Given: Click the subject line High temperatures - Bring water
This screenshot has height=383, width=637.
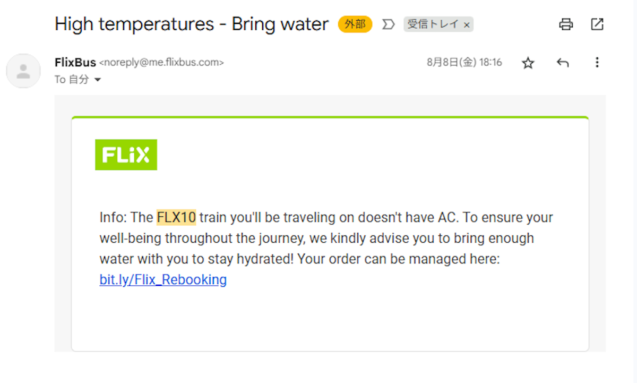Looking at the screenshot, I should click(192, 24).
